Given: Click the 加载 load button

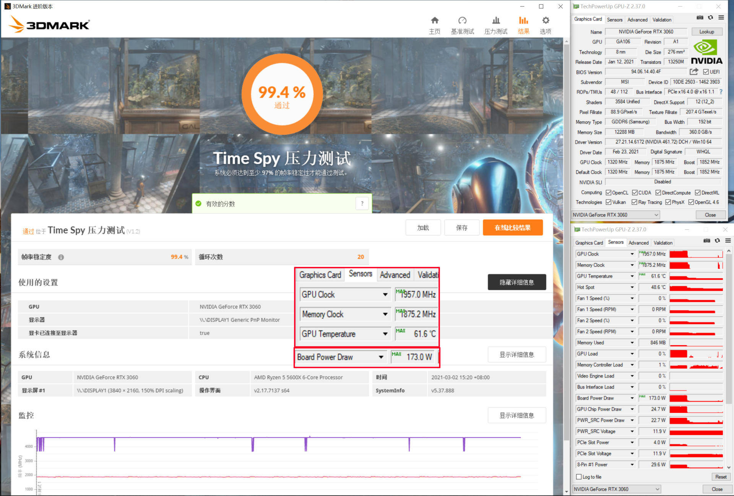Looking at the screenshot, I should [423, 228].
